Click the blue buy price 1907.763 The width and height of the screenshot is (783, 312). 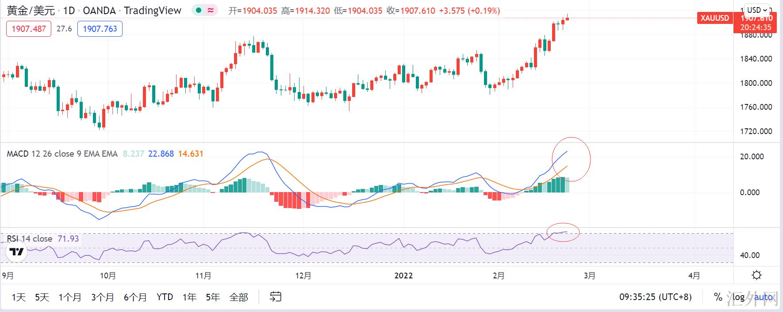pyautogui.click(x=100, y=29)
